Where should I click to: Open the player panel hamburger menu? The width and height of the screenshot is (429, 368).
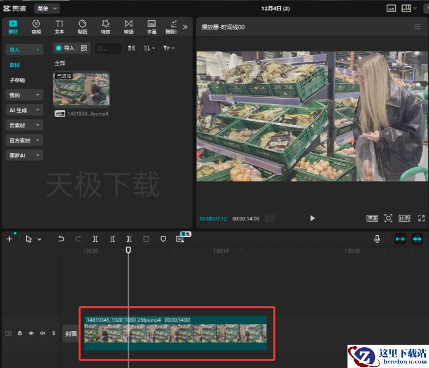tap(417, 26)
